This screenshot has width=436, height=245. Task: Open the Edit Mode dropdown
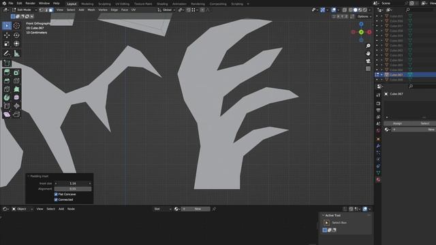pyautogui.click(x=24, y=10)
